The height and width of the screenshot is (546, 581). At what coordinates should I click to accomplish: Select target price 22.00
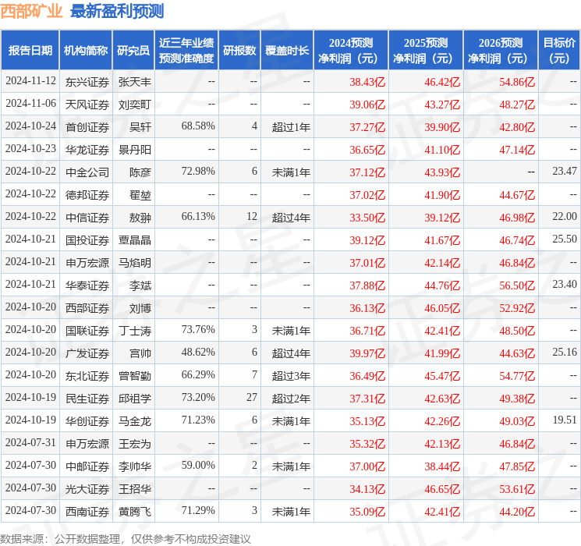[565, 217]
